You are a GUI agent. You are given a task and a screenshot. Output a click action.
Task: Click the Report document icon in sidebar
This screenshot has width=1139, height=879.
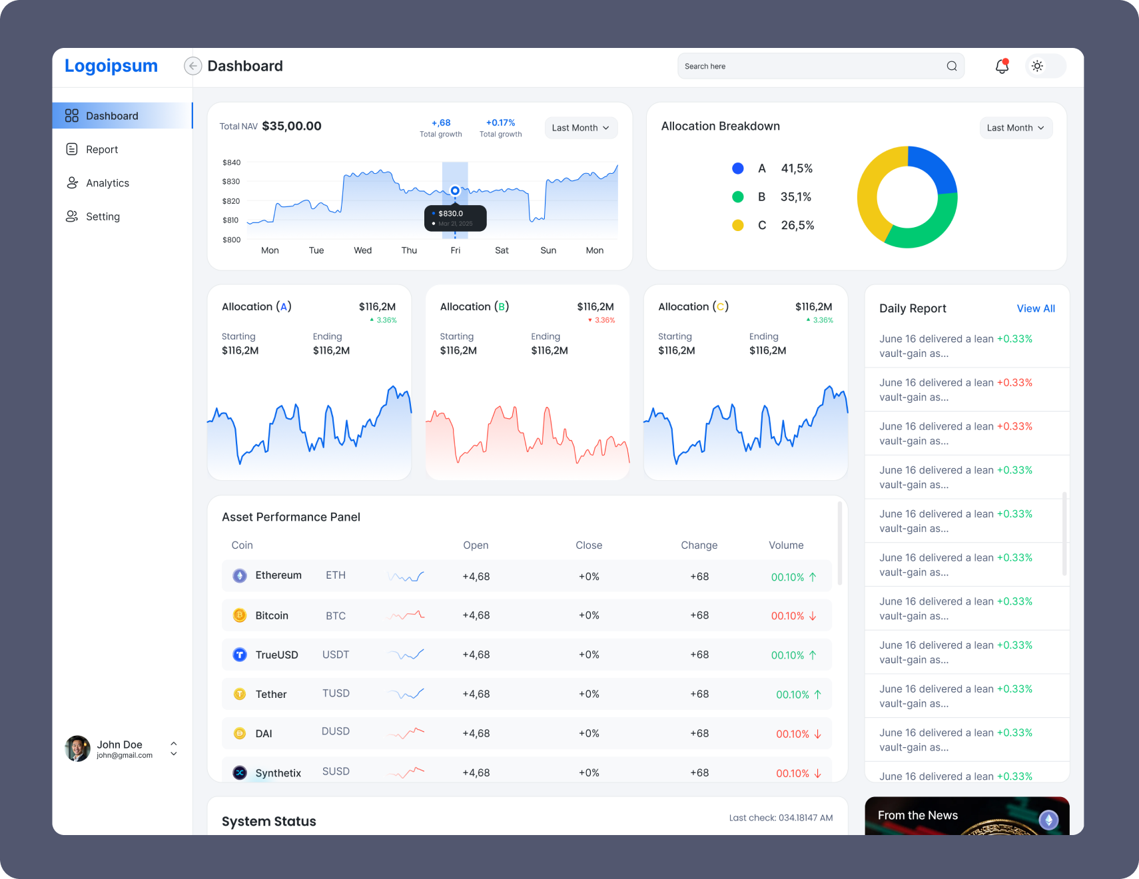pyautogui.click(x=72, y=149)
